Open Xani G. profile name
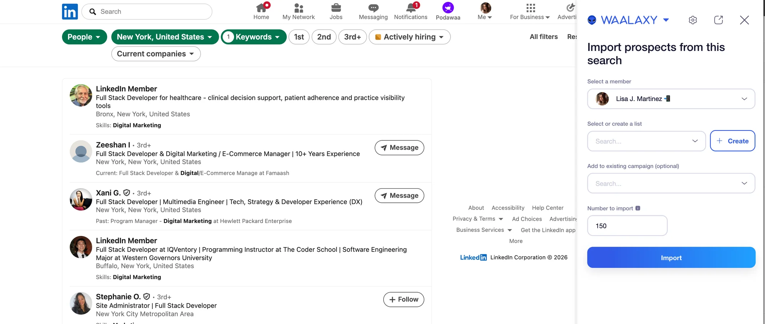Screen dimensions: 765x324 click(x=108, y=193)
